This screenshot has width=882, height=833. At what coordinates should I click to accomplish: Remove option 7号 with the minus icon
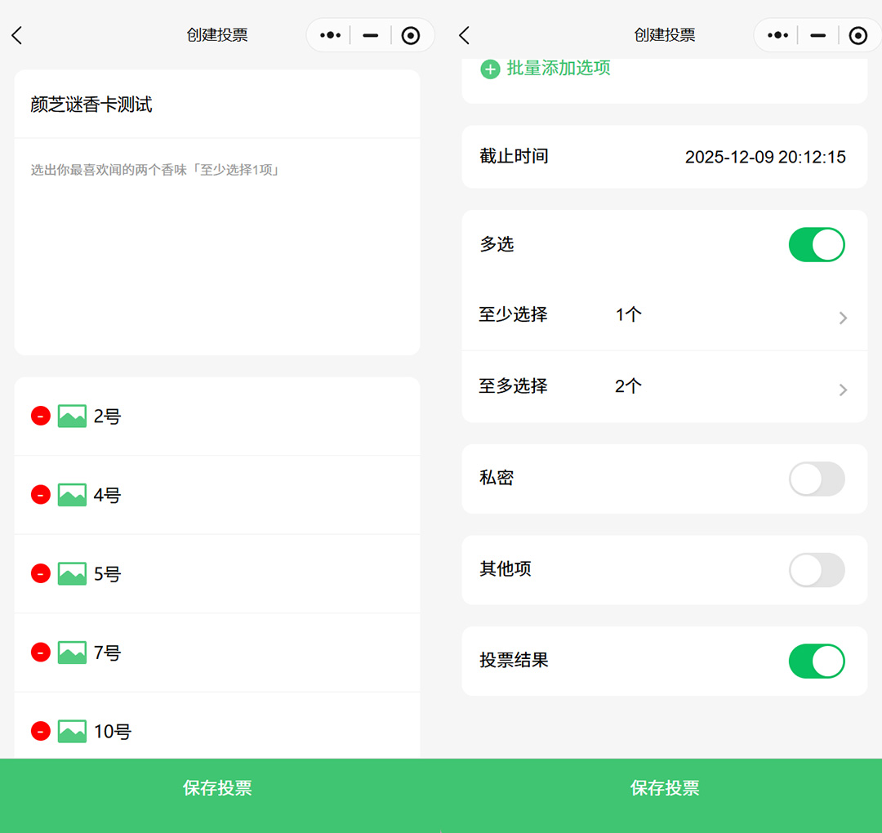point(41,652)
